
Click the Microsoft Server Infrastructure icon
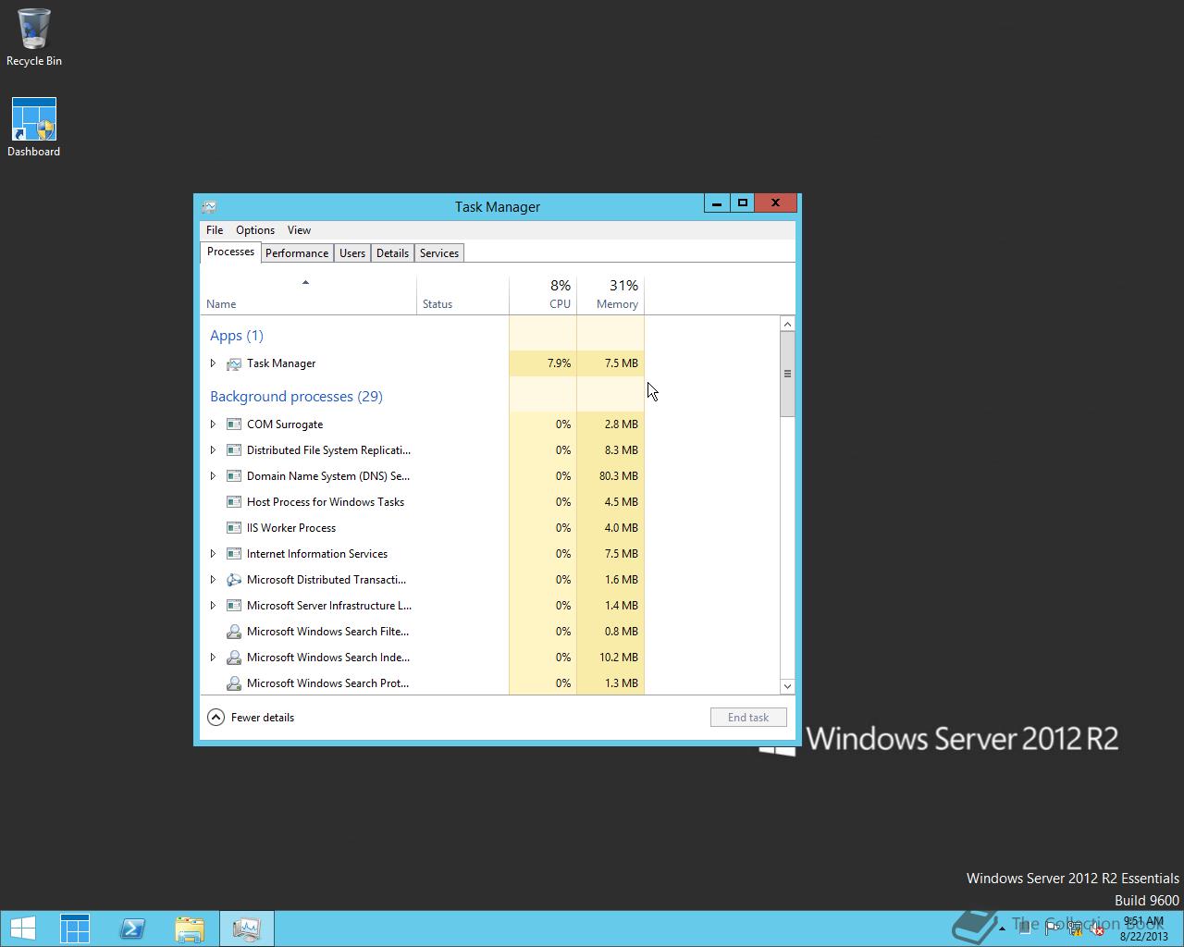[x=234, y=606]
